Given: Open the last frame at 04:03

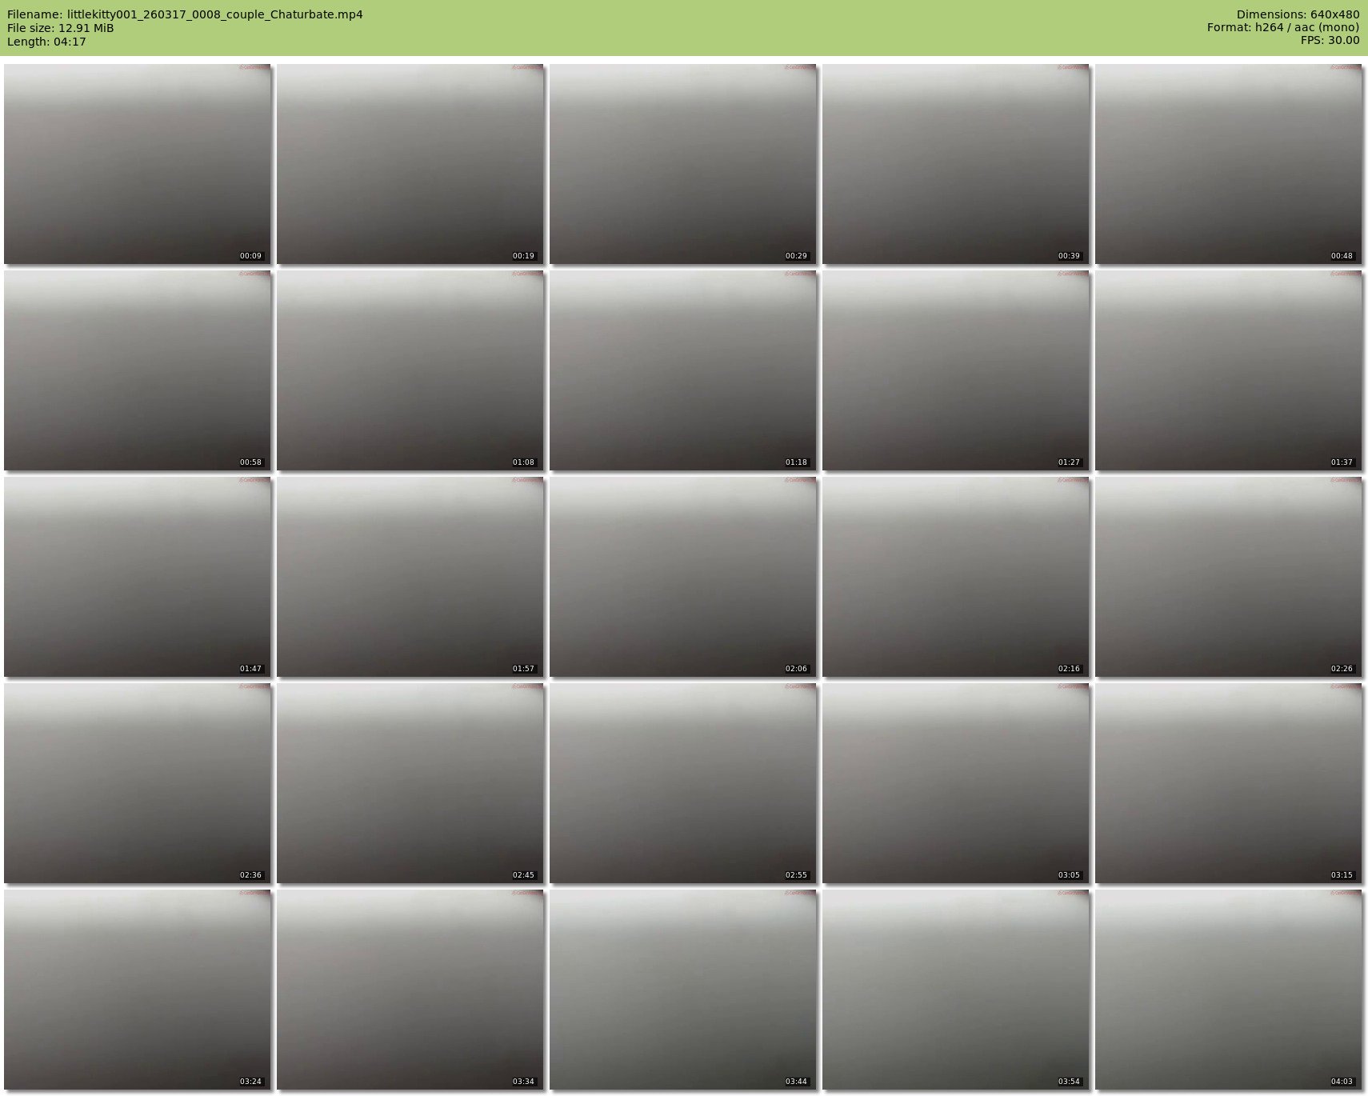Looking at the screenshot, I should (x=1228, y=990).
